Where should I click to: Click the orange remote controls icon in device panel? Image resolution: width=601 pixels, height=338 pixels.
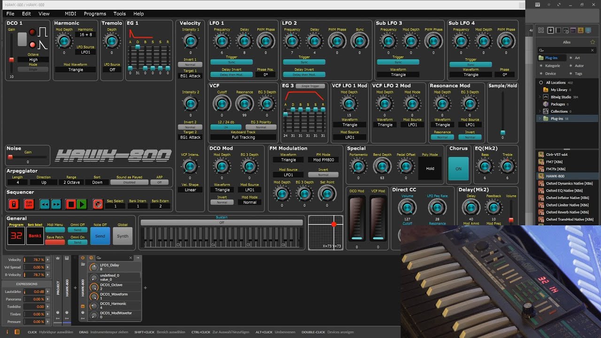click(x=91, y=258)
